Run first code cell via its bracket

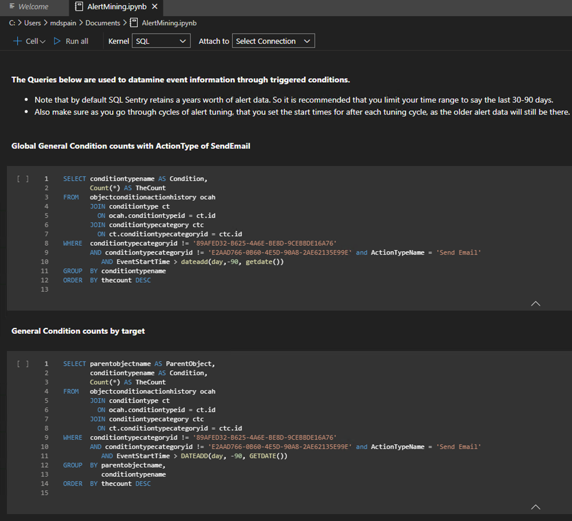[23, 178]
